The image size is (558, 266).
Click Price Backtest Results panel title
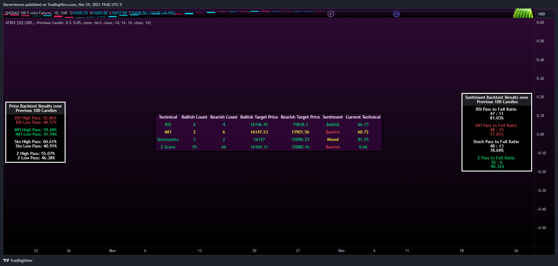36,108
